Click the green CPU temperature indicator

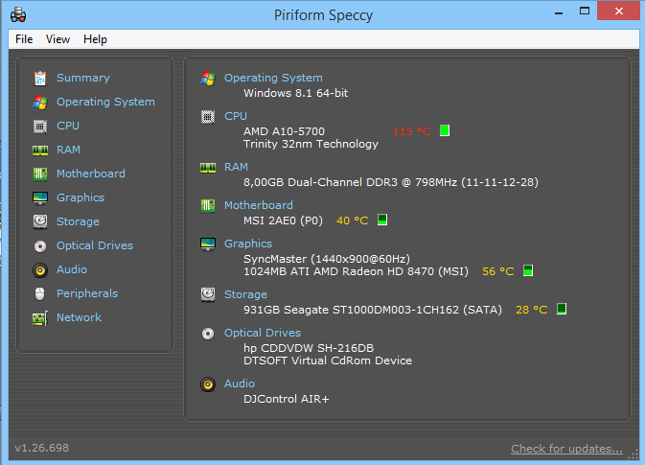pos(445,130)
